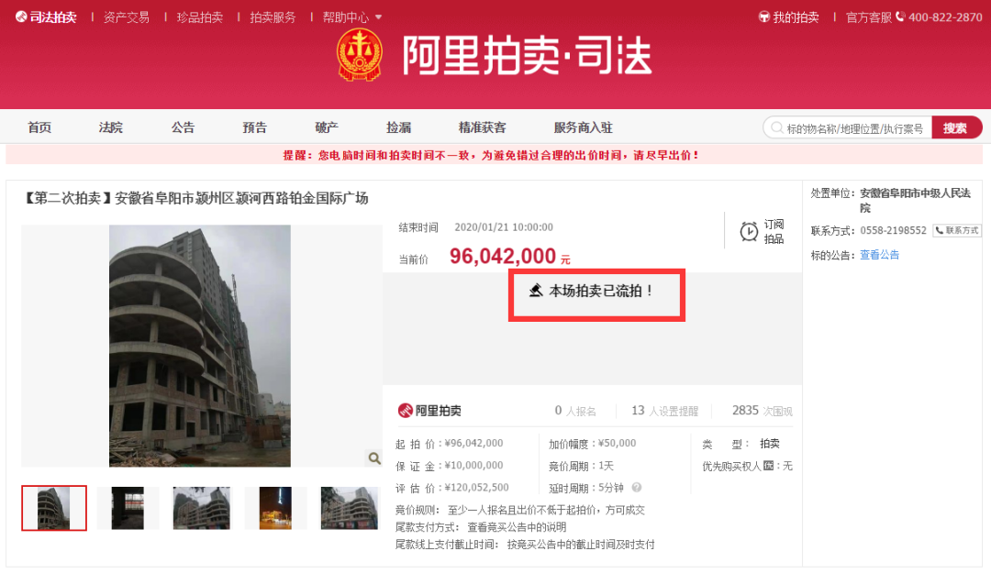Click the 官方客服 phone number
Image resolution: width=991 pixels, height=573 pixels.
click(945, 17)
